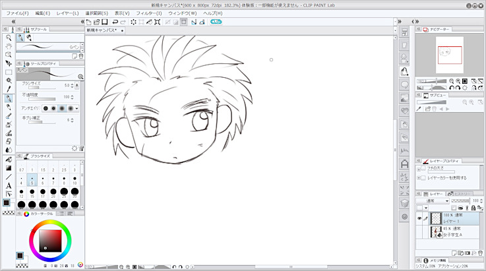Image resolution: width=486 pixels, height=271 pixels.
Task: Select the 女子学生A layer thumbnail
Action: tap(436, 230)
